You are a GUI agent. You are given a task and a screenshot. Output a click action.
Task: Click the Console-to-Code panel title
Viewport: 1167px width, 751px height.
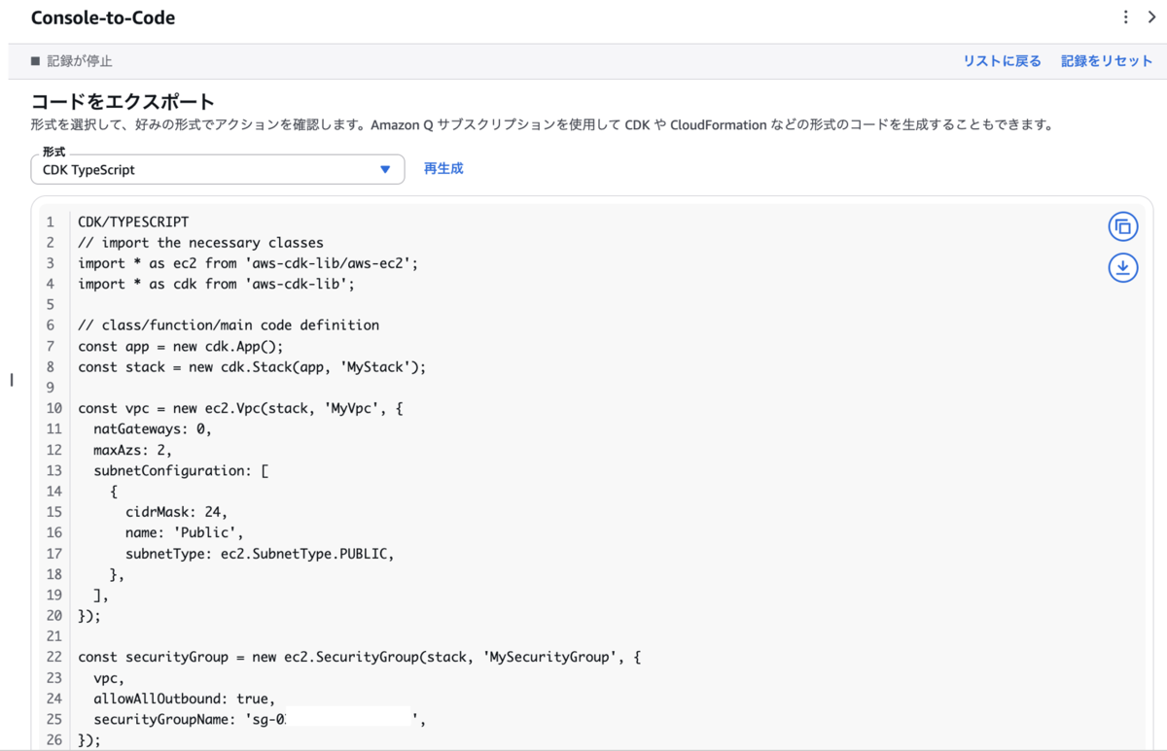(x=103, y=18)
